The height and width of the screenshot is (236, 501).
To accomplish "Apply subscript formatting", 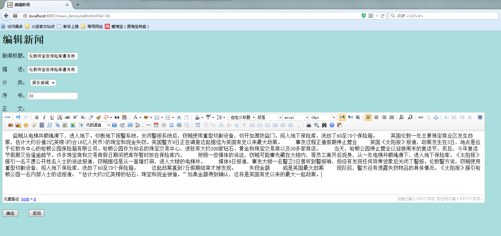I will [x=83, y=117].
